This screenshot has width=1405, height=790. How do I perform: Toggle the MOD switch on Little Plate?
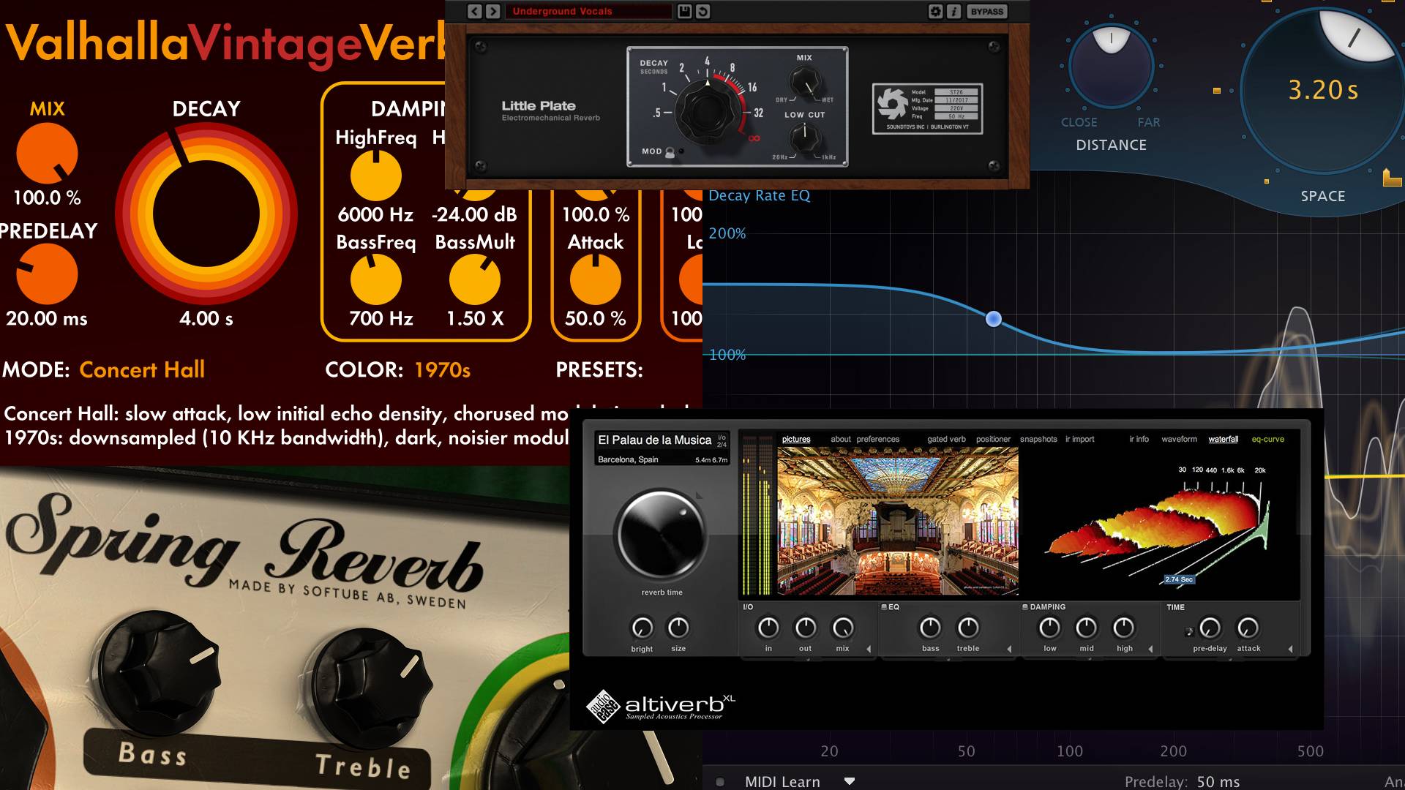coord(670,152)
